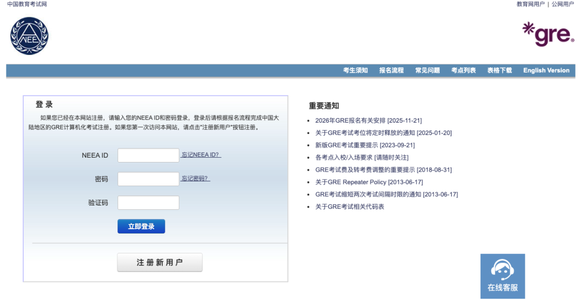Open 各考点入校/入场要求 notice

click(362, 158)
